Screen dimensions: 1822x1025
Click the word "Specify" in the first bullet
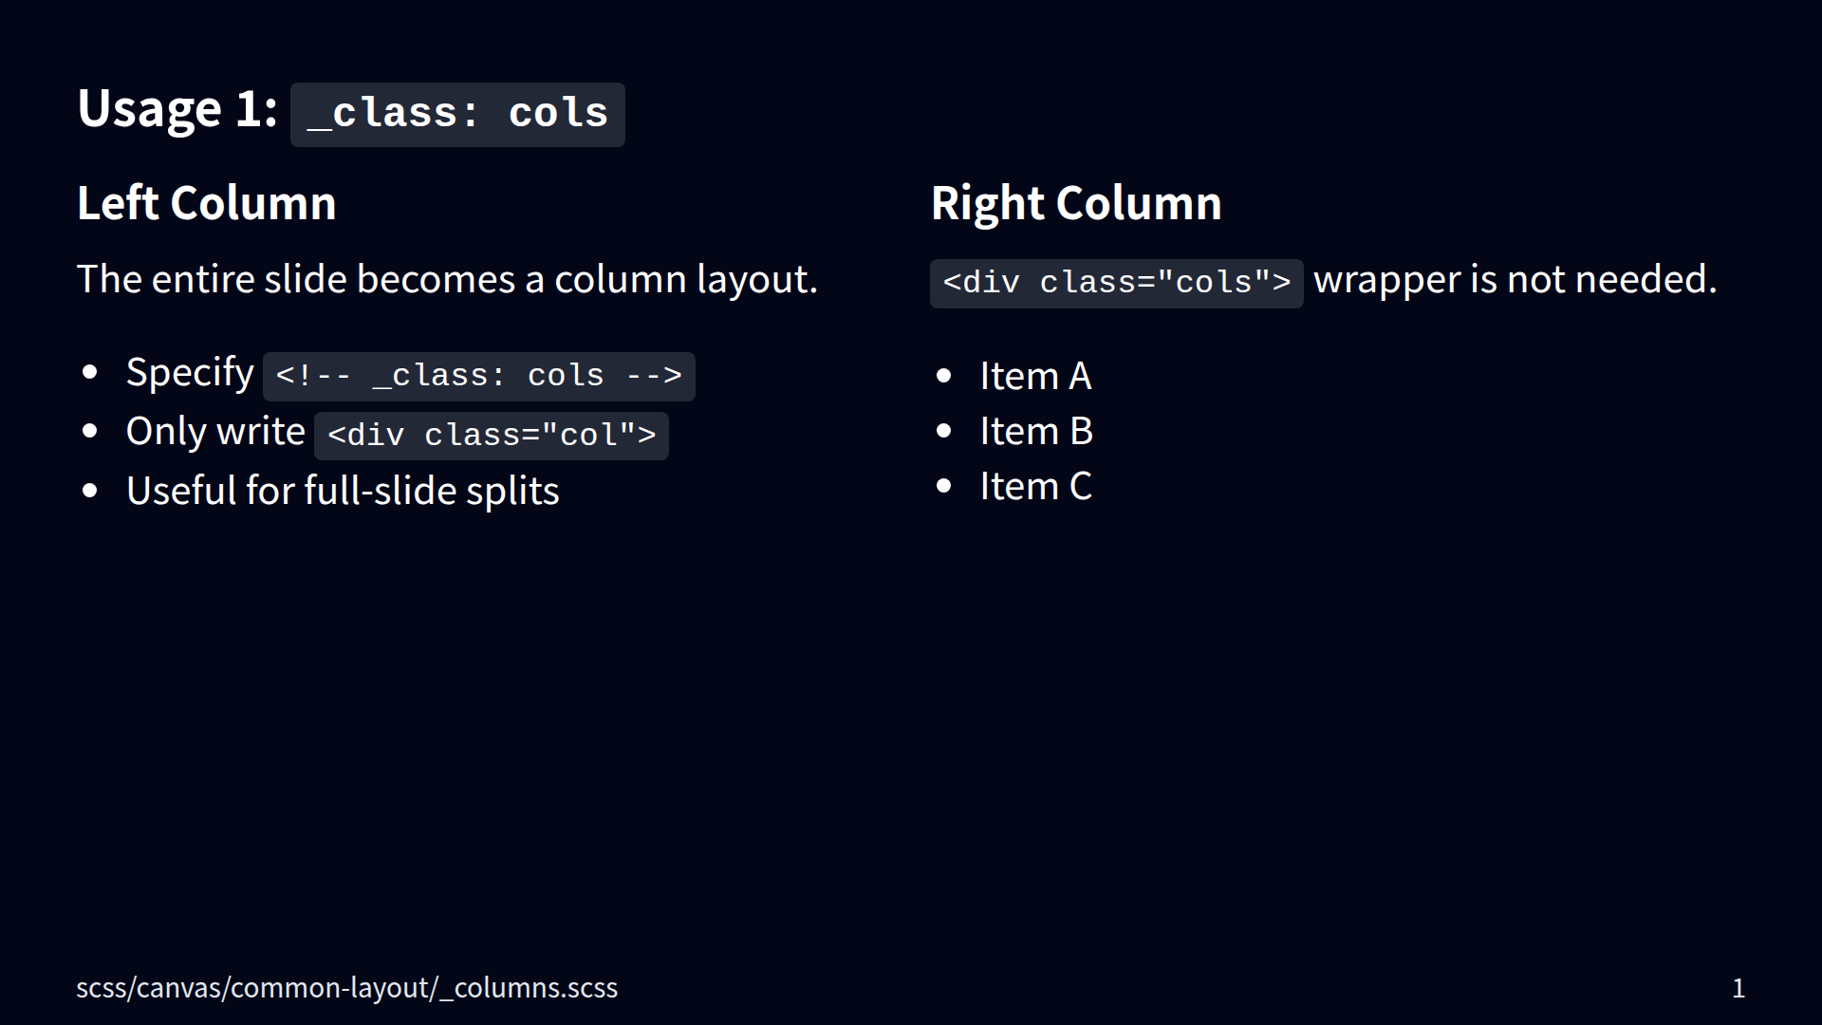coord(190,373)
